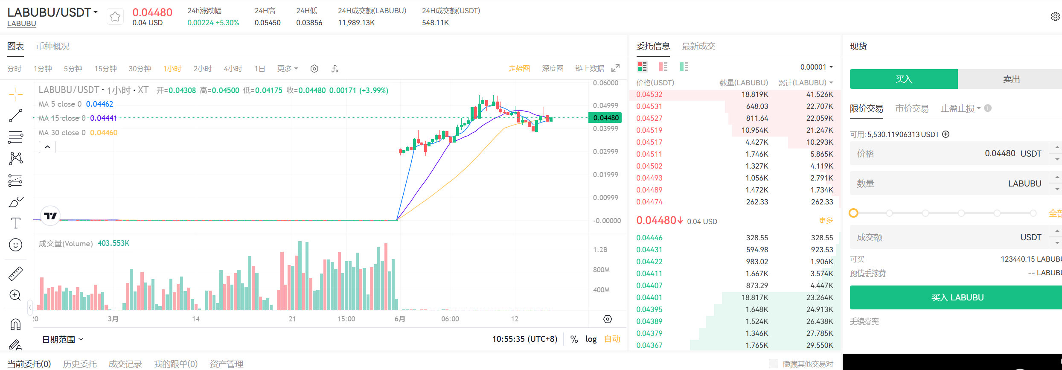Screen dimensions: 1062x370
Task: Select the ruler measure tool
Action: [x=16, y=274]
